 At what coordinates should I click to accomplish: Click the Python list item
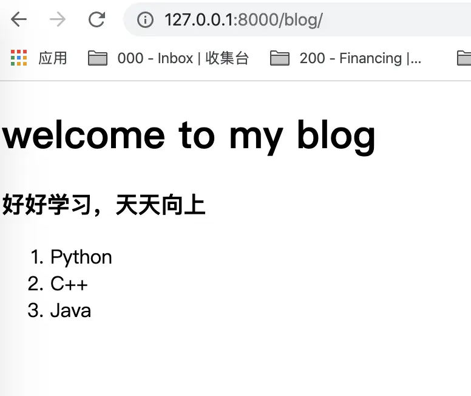click(81, 257)
